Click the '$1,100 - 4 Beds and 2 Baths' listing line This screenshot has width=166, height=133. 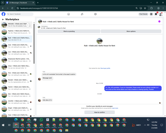tap(53, 28)
